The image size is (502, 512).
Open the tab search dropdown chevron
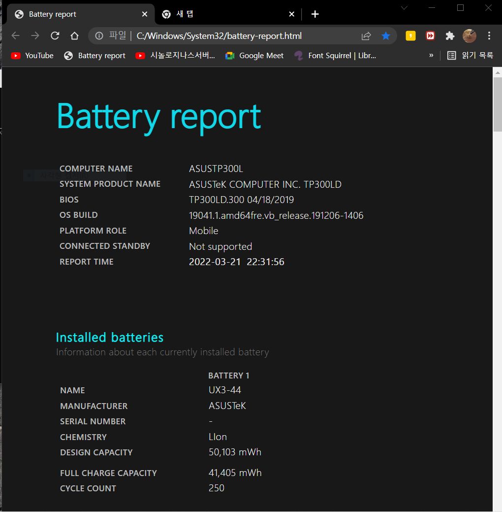[404, 8]
